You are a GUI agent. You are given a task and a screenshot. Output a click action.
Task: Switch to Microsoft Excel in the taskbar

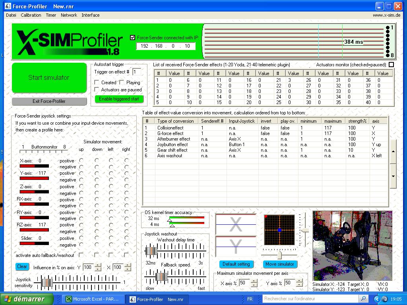coord(93,299)
